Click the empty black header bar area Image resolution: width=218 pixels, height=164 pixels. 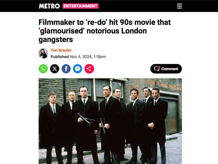(x=138, y=6)
